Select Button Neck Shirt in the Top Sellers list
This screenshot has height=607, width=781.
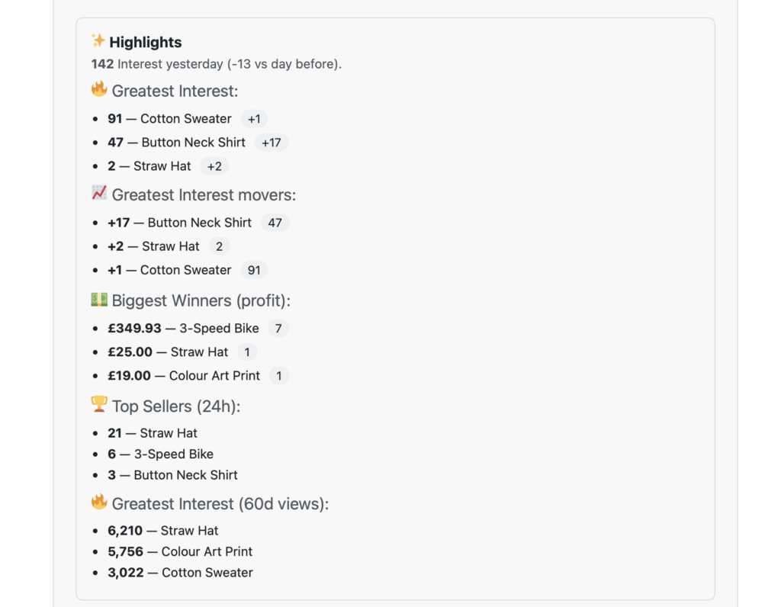click(x=185, y=475)
